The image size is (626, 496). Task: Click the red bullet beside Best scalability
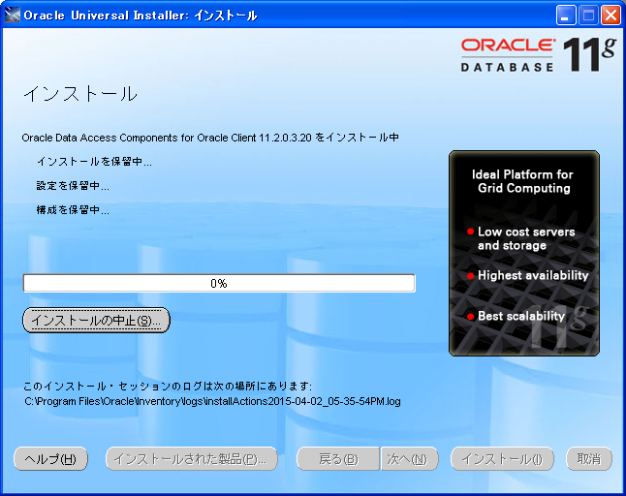[x=470, y=317]
